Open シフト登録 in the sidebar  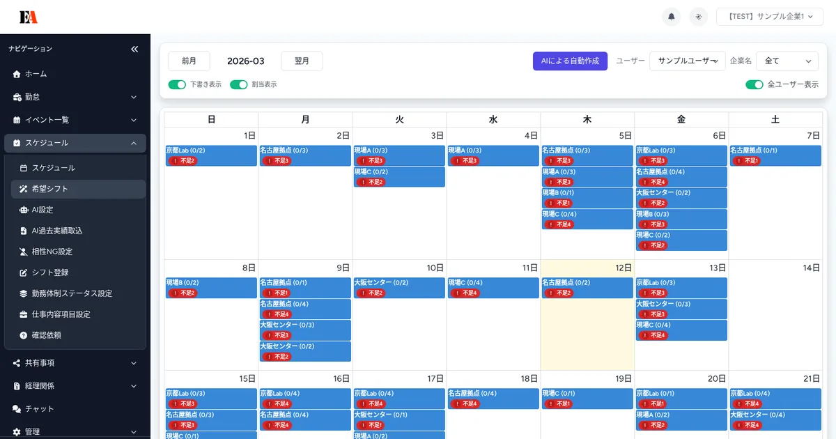50,272
